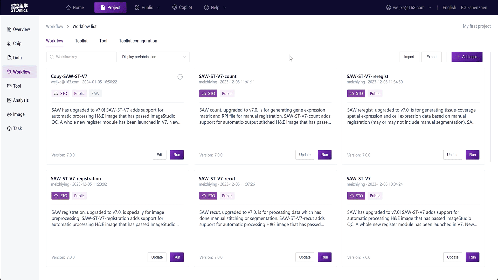This screenshot has height=280, width=498.
Task: Open the Data sidebar icon
Action: [x=9, y=58]
